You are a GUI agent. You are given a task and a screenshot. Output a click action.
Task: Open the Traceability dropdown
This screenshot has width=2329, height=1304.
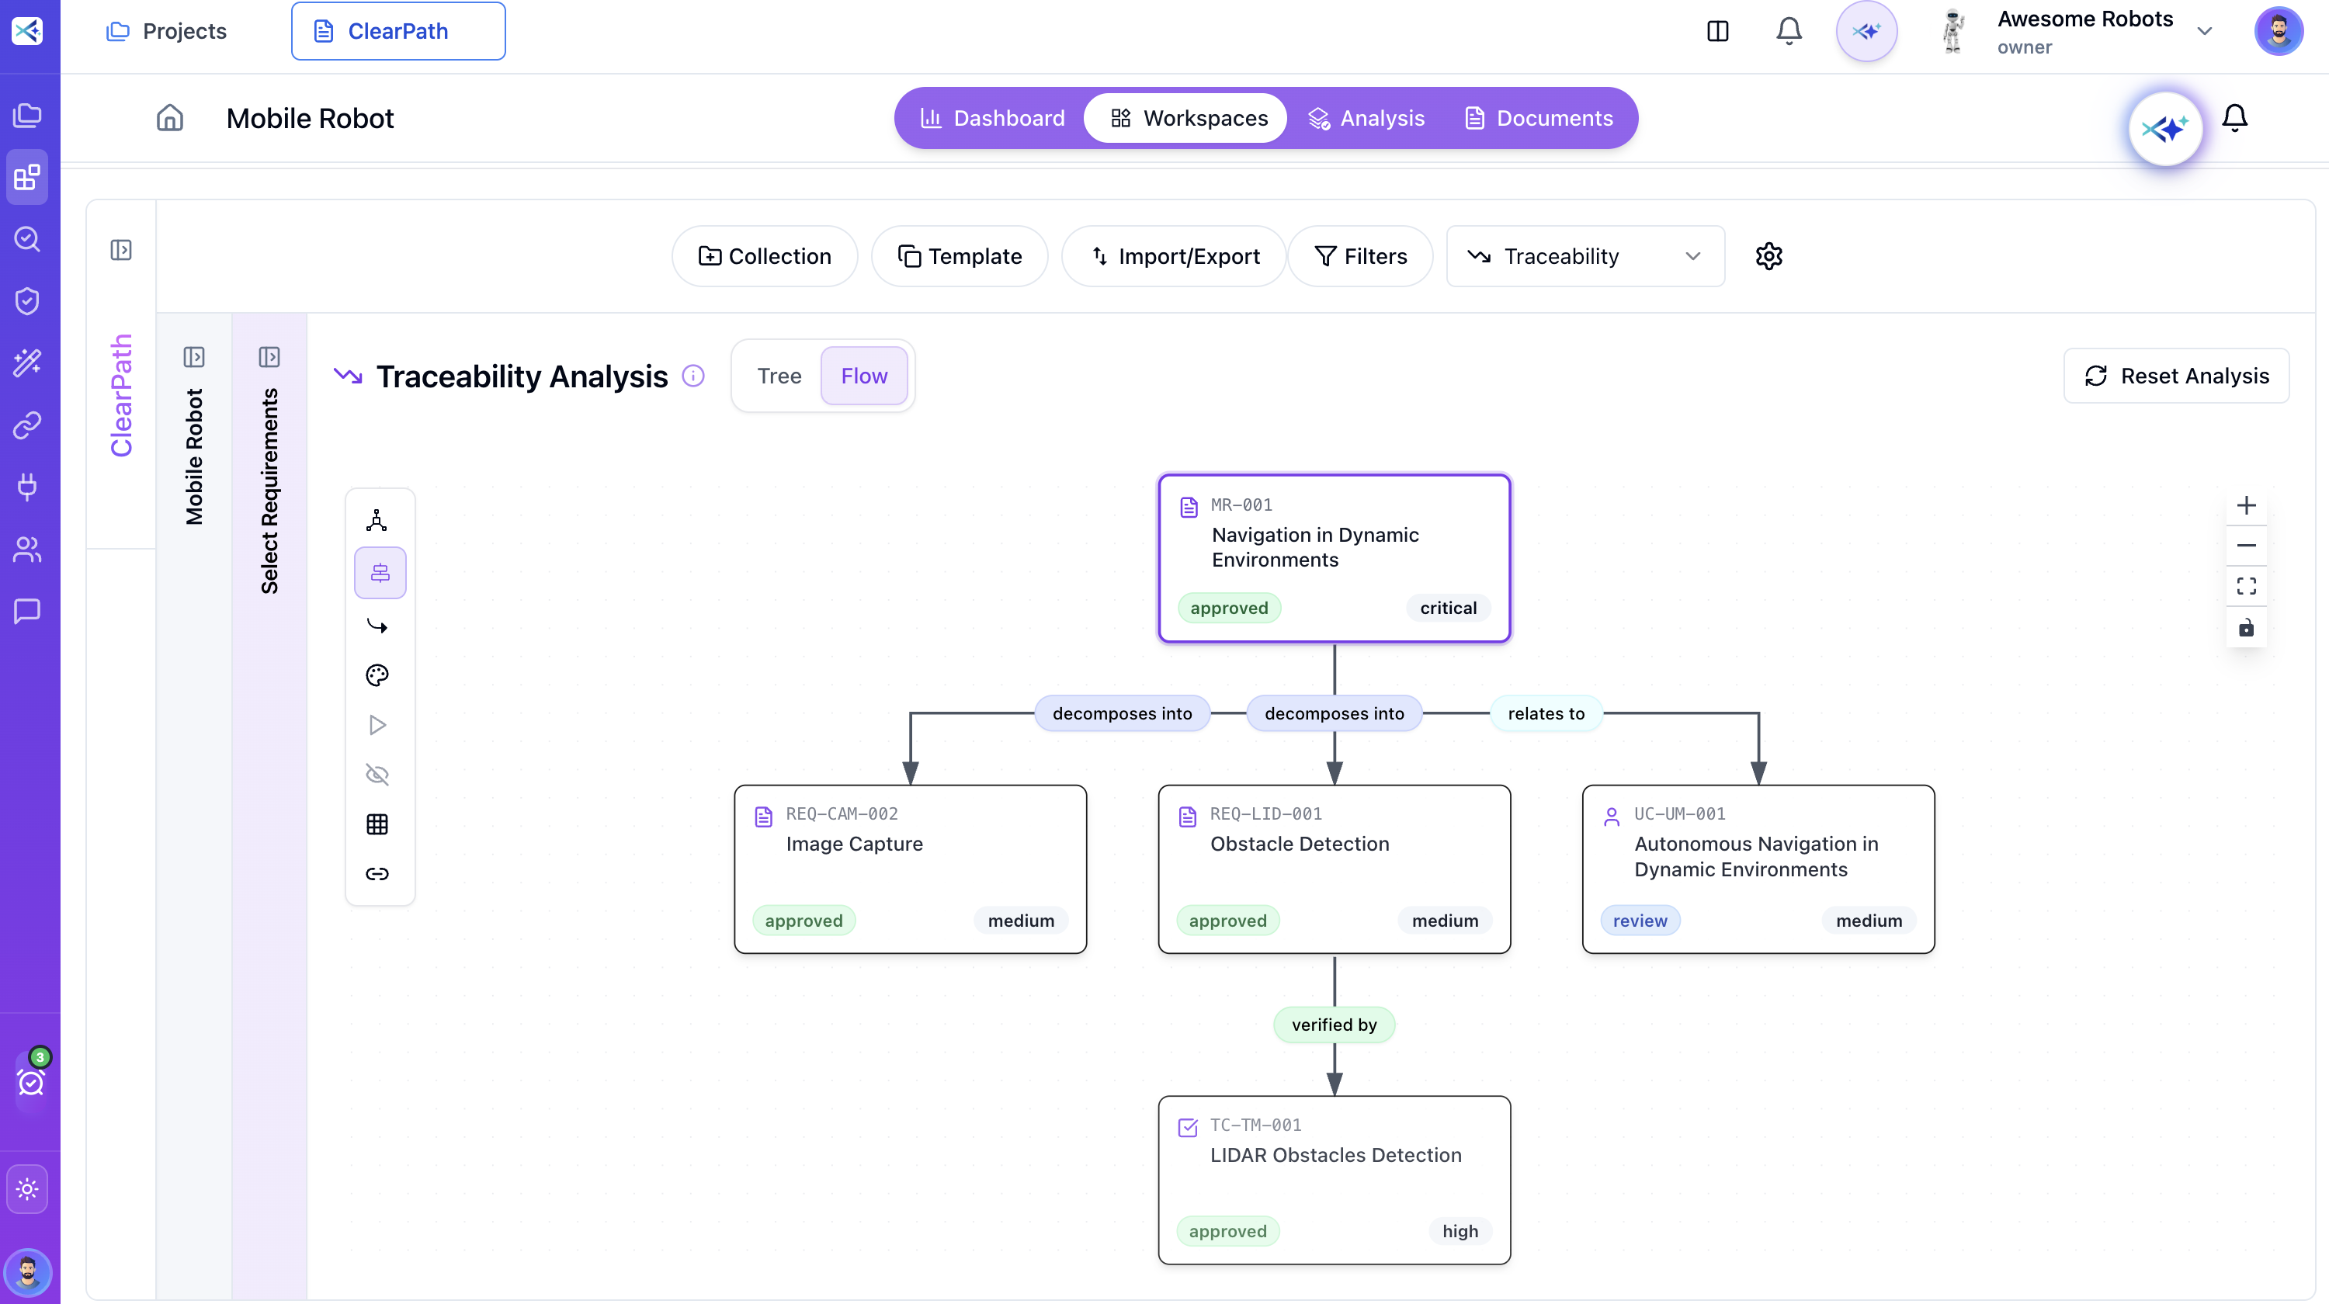click(1584, 255)
